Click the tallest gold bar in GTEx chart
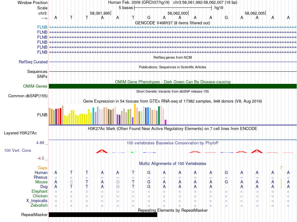Viewport: 297px width, 222px height. [x=135, y=114]
